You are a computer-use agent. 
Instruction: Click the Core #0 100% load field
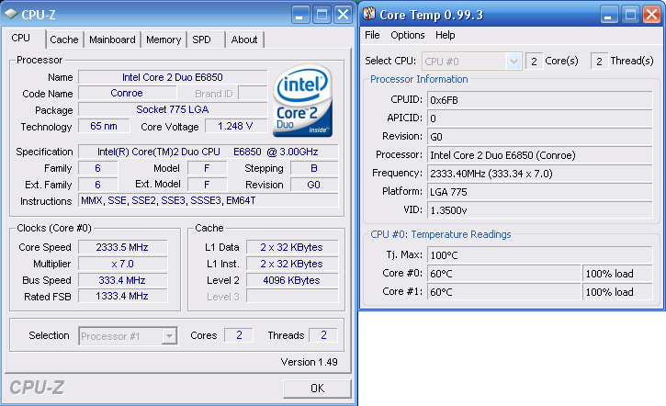617,274
